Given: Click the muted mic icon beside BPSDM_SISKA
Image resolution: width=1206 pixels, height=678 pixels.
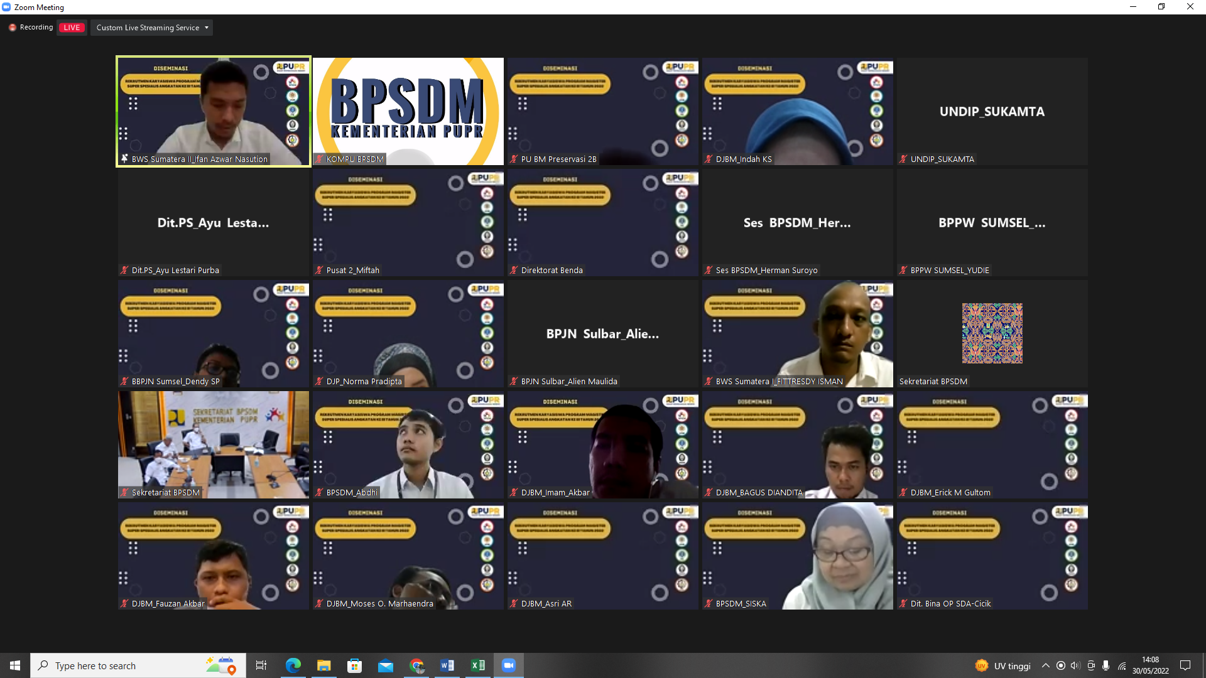Looking at the screenshot, I should tap(709, 604).
